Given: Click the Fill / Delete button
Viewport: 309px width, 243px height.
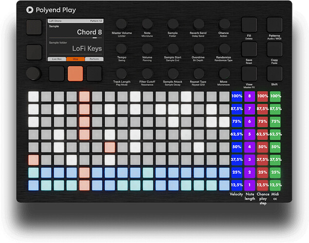Looking at the screenshot, I should tap(249, 25).
